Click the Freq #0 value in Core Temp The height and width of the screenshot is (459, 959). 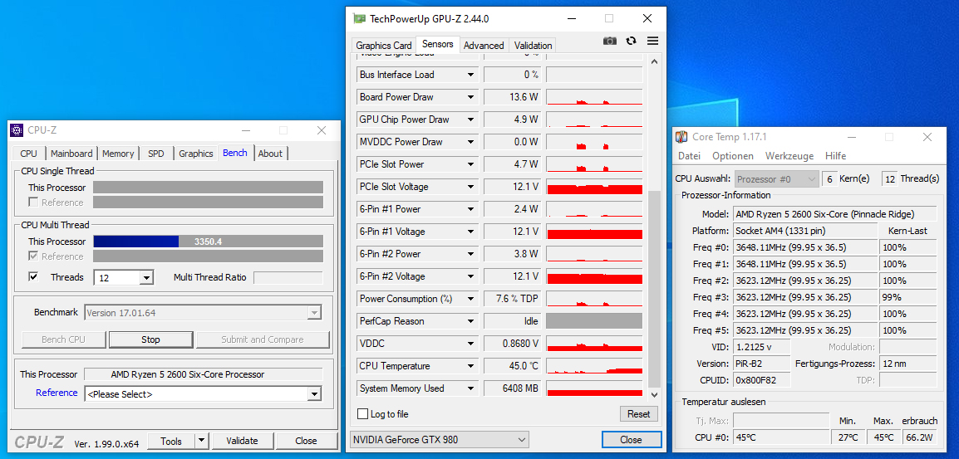pos(805,247)
